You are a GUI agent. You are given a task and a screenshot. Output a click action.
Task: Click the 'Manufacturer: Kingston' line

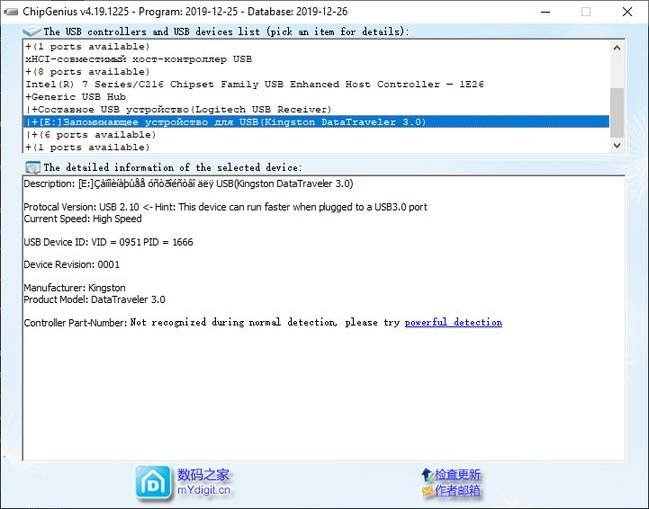[x=74, y=288]
